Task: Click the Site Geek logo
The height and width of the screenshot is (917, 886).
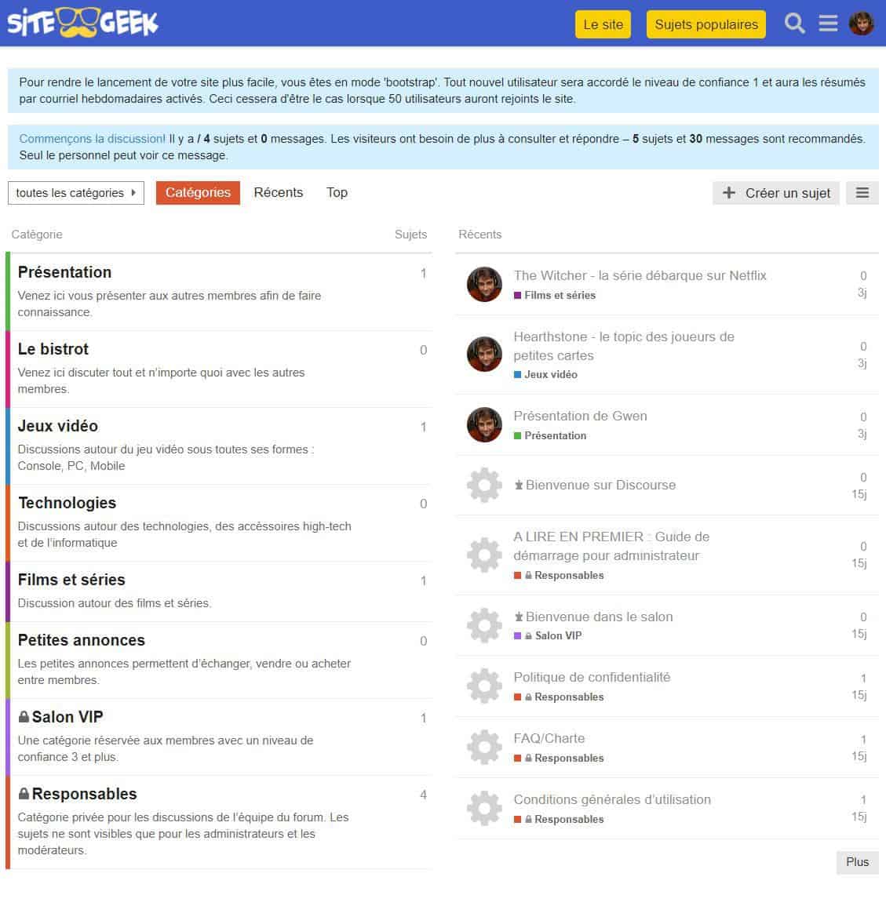Action: 82,24
